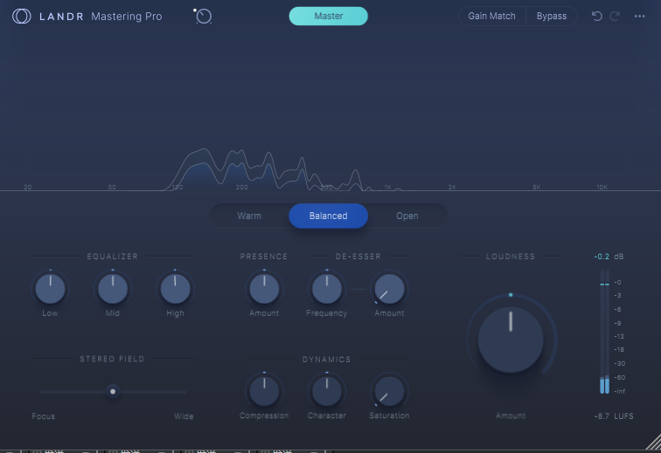
Task: Click the EQUALIZER section heading
Action: [113, 257]
